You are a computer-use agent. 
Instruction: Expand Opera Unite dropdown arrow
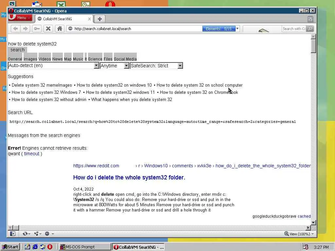point(40,234)
